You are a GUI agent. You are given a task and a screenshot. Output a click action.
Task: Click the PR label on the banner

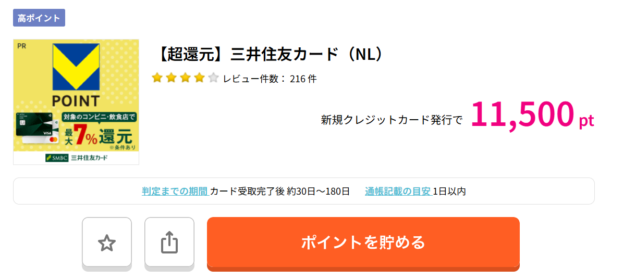click(22, 46)
